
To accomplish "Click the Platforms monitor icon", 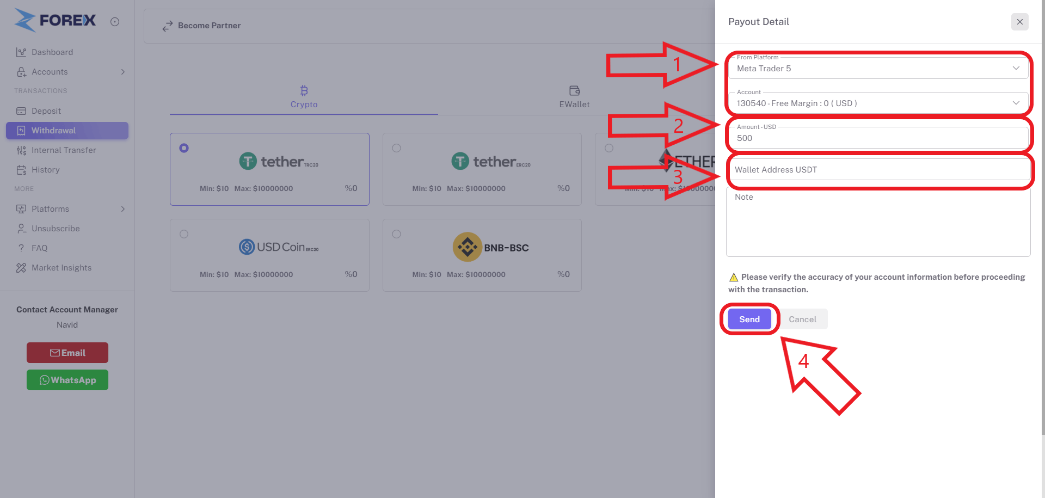I will [x=21, y=209].
